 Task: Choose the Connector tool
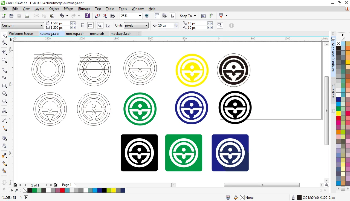4,128
